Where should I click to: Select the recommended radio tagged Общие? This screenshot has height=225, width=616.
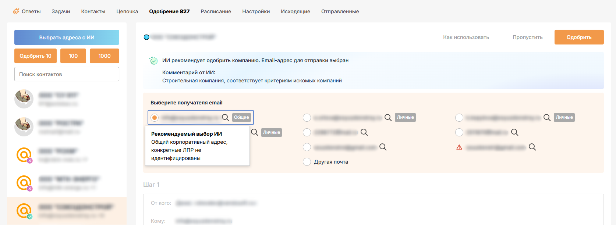pos(155,118)
